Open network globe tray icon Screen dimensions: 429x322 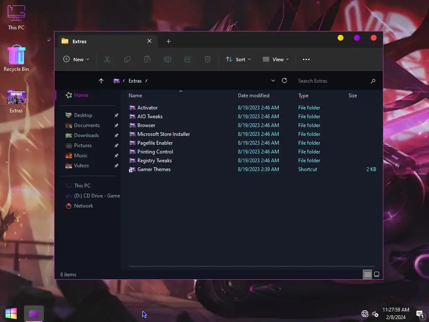point(365,314)
